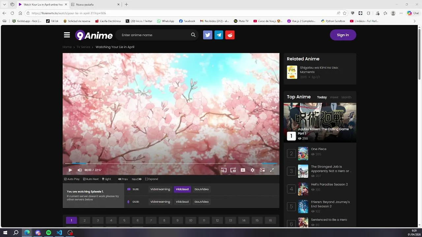Rewind the video 10 seconds
The image size is (422, 237).
click(x=224, y=170)
